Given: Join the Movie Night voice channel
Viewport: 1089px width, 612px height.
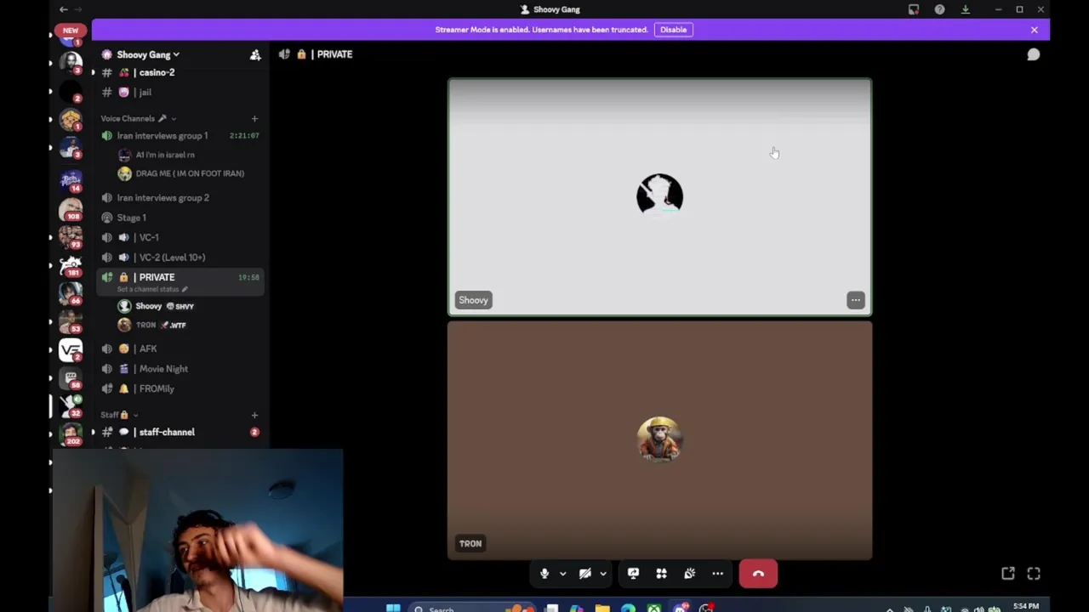Looking at the screenshot, I should 180,369.
